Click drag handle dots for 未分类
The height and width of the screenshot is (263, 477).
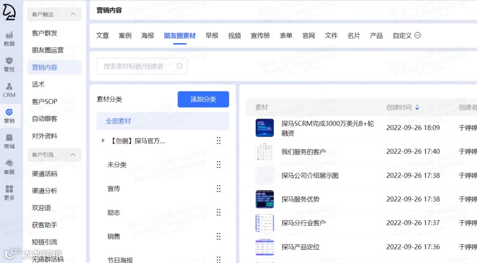219,164
